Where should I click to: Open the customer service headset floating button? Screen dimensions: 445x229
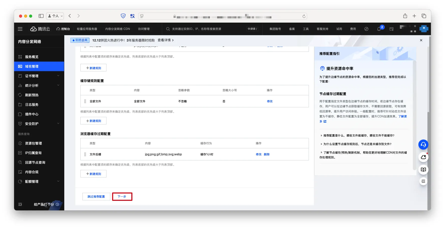pyautogui.click(x=423, y=145)
